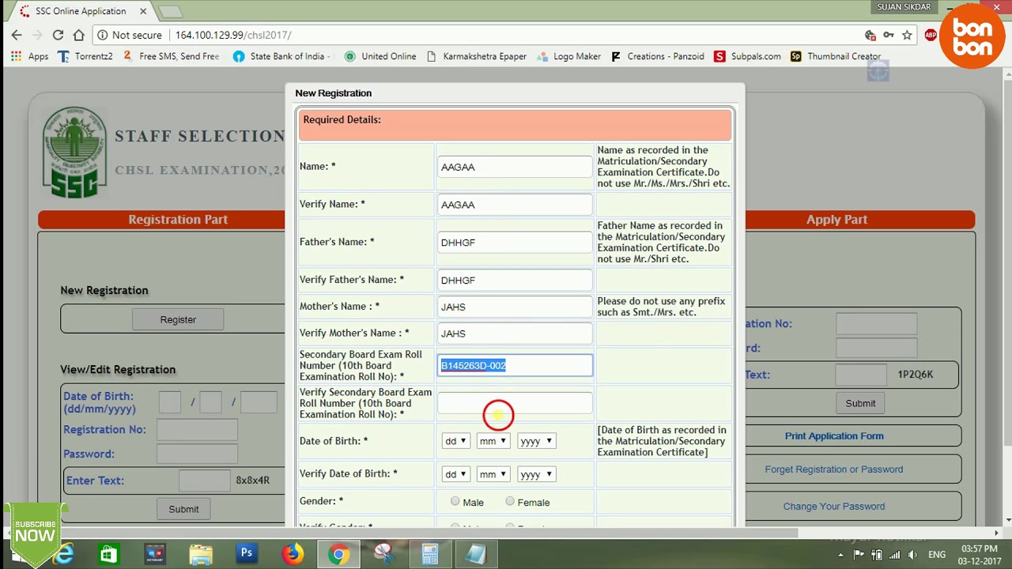
Task: Open the Verify Date of Birth mm dropdown
Action: (493, 474)
